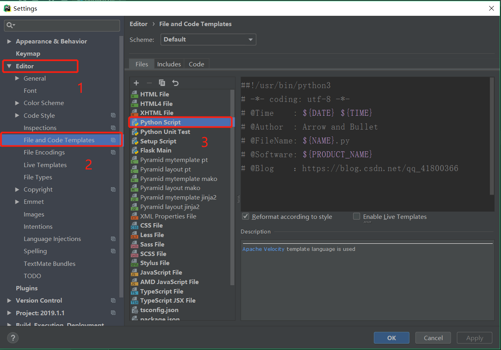Screen dimensions: 501x350
Task: Click the Flask Main icon
Action: [134, 151]
